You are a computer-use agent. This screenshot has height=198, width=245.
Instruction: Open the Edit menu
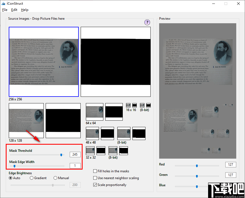(14, 10)
